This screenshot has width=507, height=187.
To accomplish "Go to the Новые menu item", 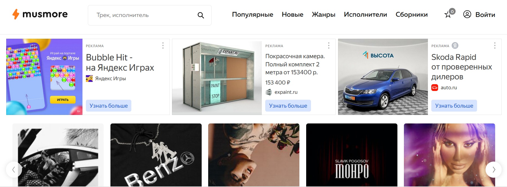I will 293,14.
